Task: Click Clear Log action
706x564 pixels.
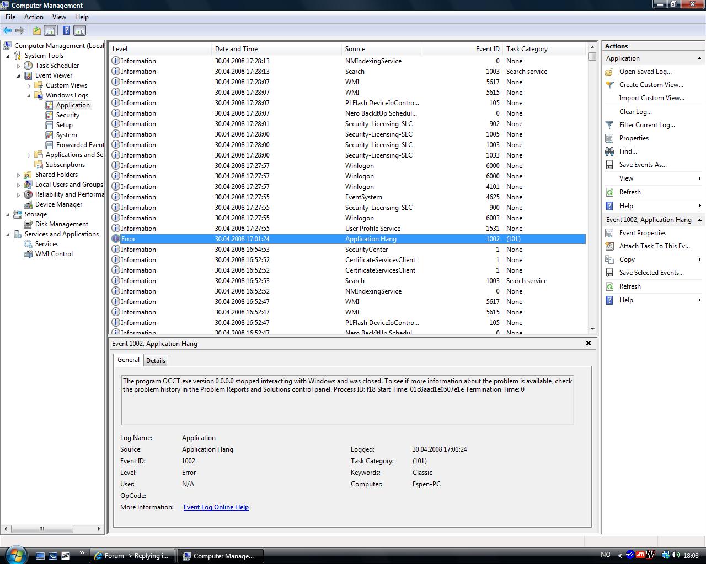Action: (x=635, y=112)
